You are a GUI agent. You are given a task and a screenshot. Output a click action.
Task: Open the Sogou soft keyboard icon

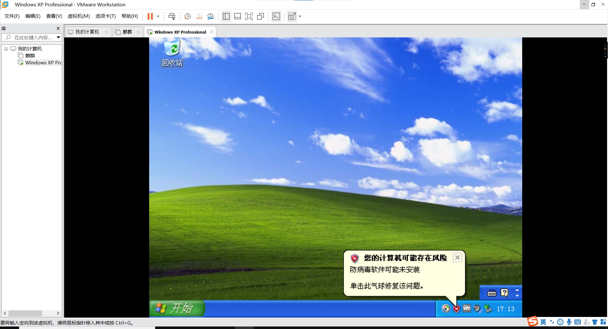click(578, 322)
